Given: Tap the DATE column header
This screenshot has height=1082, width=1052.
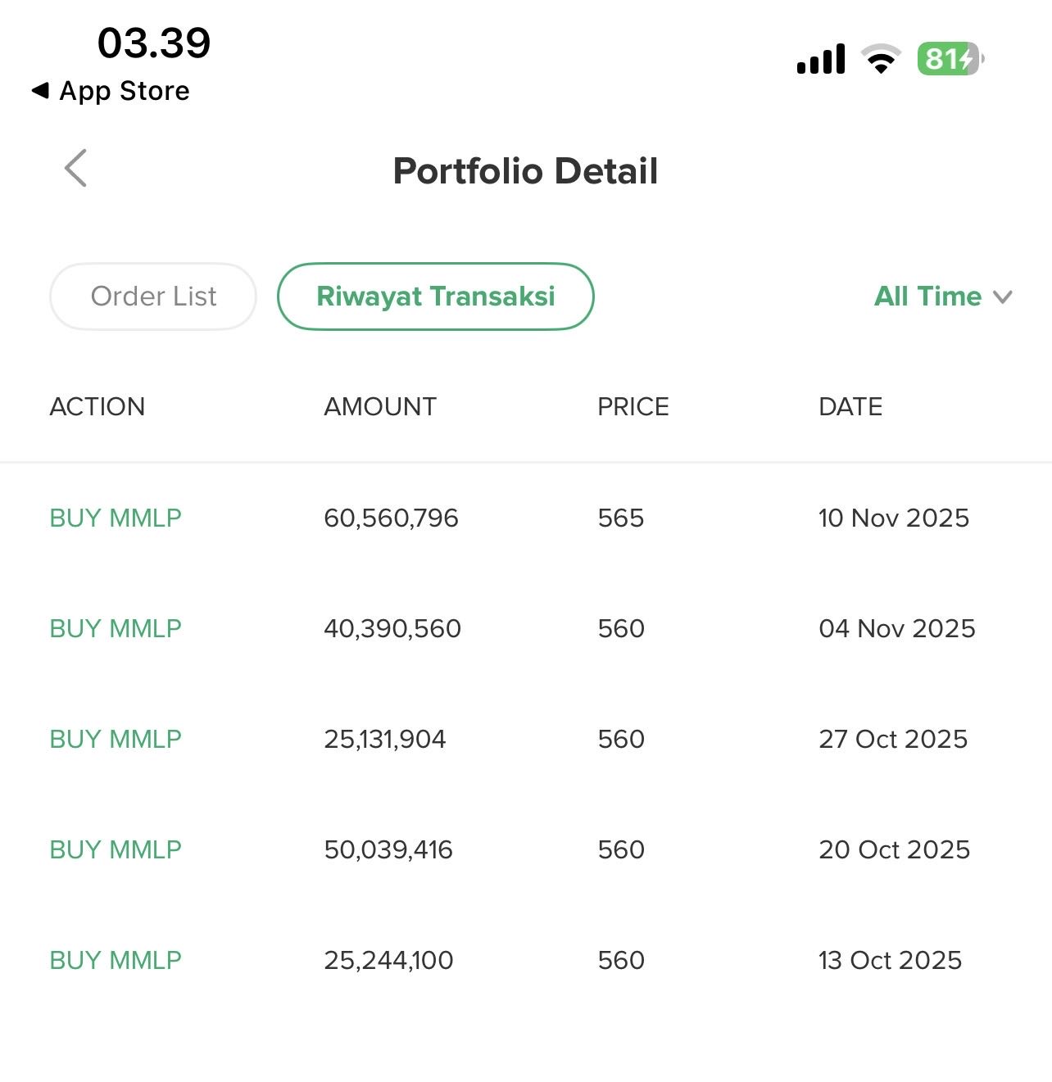Looking at the screenshot, I should coord(850,407).
